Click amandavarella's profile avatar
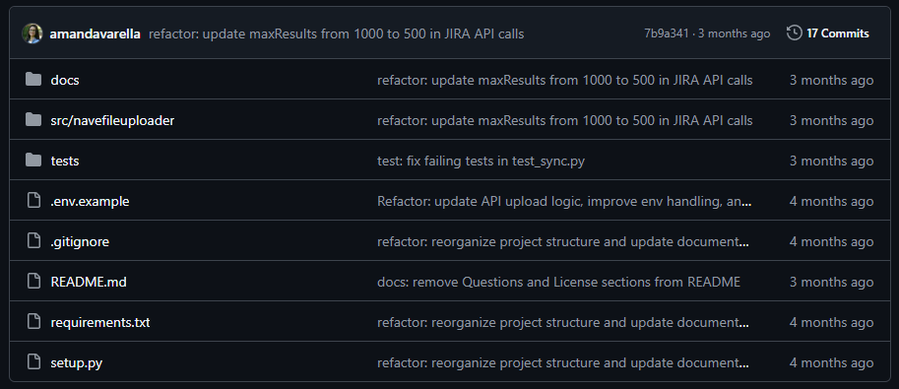899x389 pixels. [x=32, y=33]
